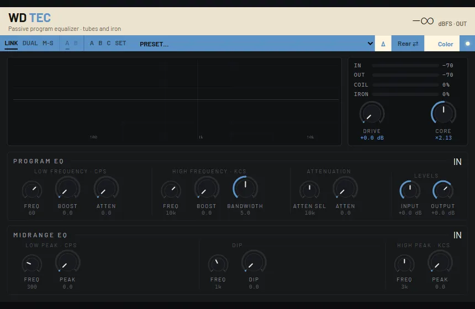The width and height of the screenshot is (475, 309).
Task: Click the EQ frequency response graph
Action: 175,102
